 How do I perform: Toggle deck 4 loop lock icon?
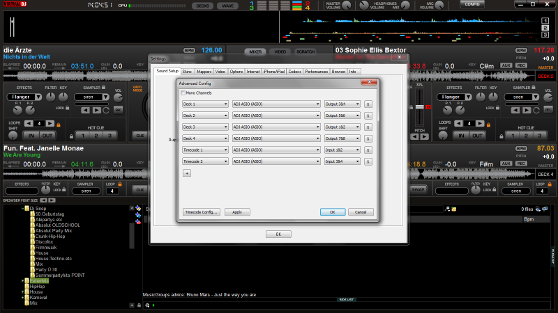[x=550, y=184]
